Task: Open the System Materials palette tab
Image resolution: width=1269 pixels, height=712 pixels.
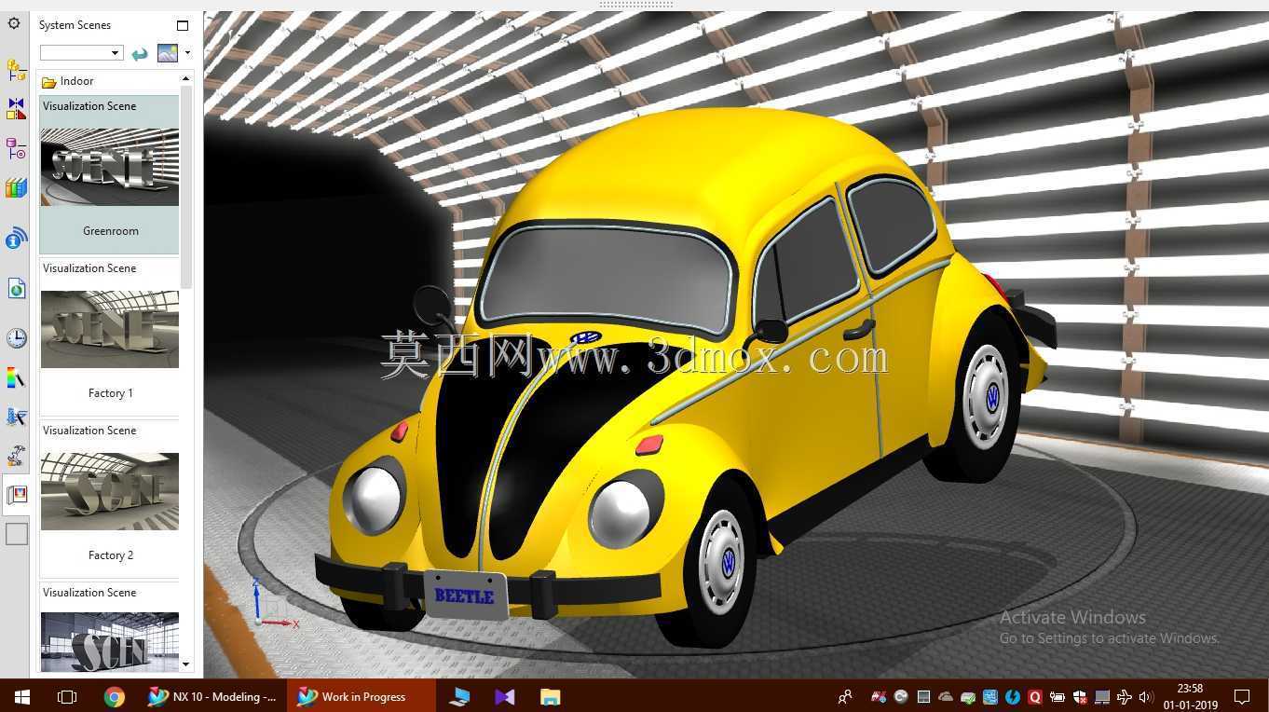Action: 16,377
